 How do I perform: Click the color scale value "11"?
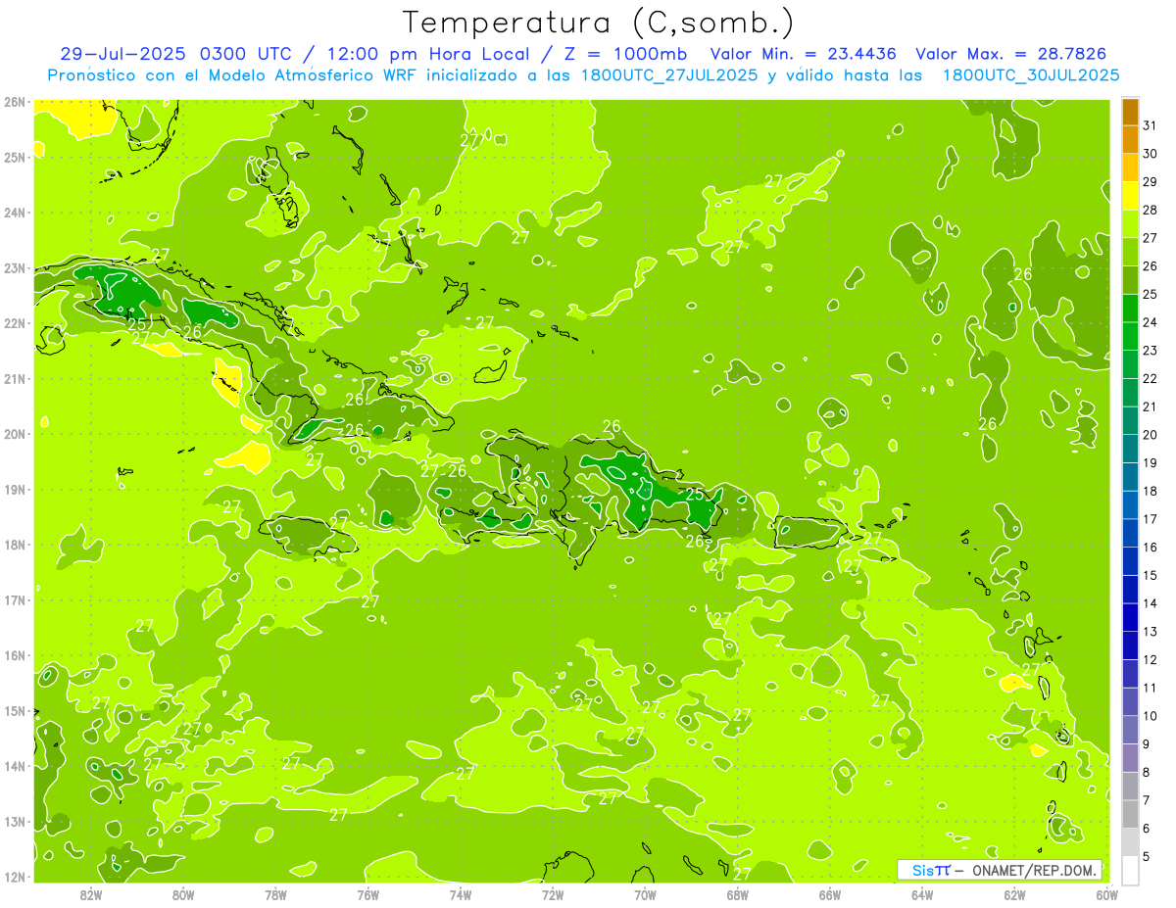(1150, 688)
